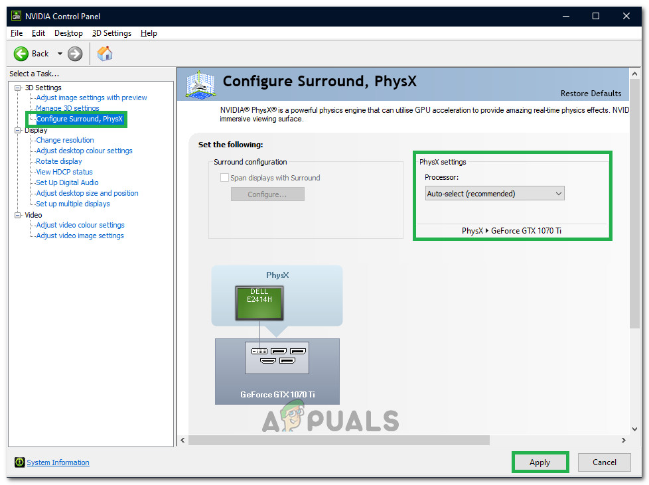This screenshot has width=649, height=485.
Task: Click the grey Forward arrow icon
Action: click(x=75, y=54)
